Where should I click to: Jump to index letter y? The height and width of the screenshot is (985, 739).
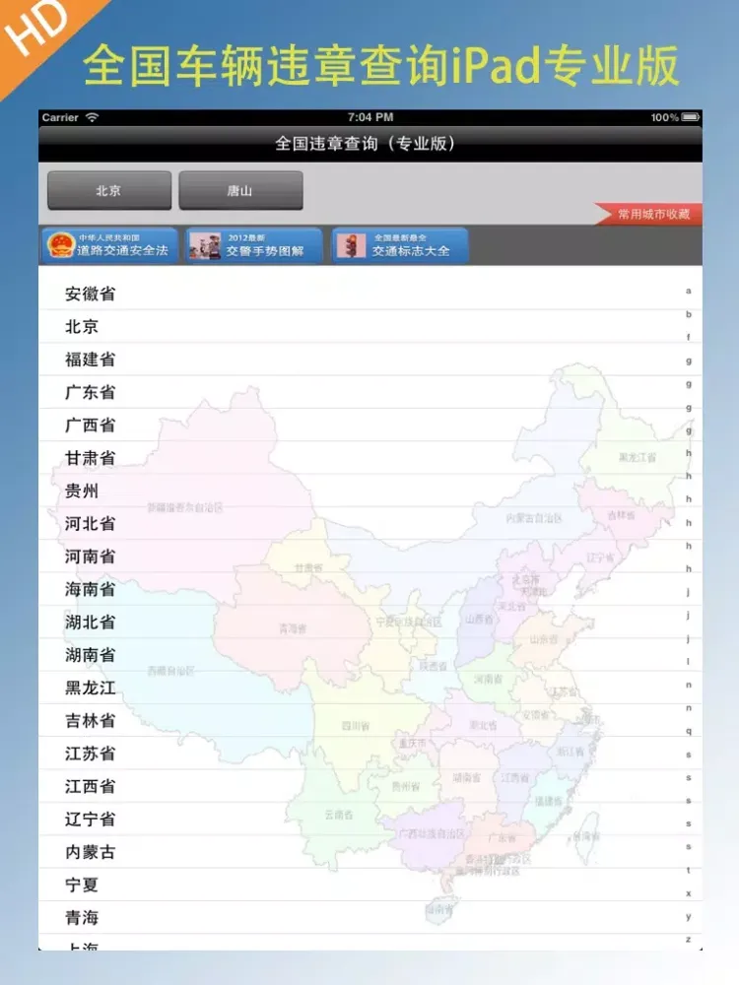(x=689, y=916)
